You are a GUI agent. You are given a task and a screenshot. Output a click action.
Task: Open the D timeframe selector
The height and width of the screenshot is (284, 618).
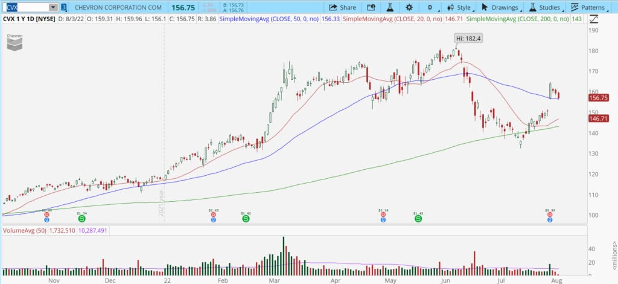pos(430,7)
